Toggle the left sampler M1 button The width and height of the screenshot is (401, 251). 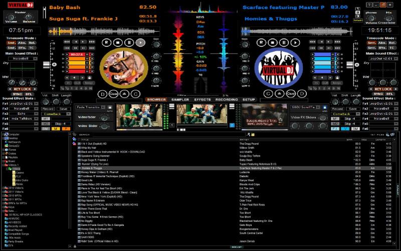pyautogui.click(x=45, y=119)
